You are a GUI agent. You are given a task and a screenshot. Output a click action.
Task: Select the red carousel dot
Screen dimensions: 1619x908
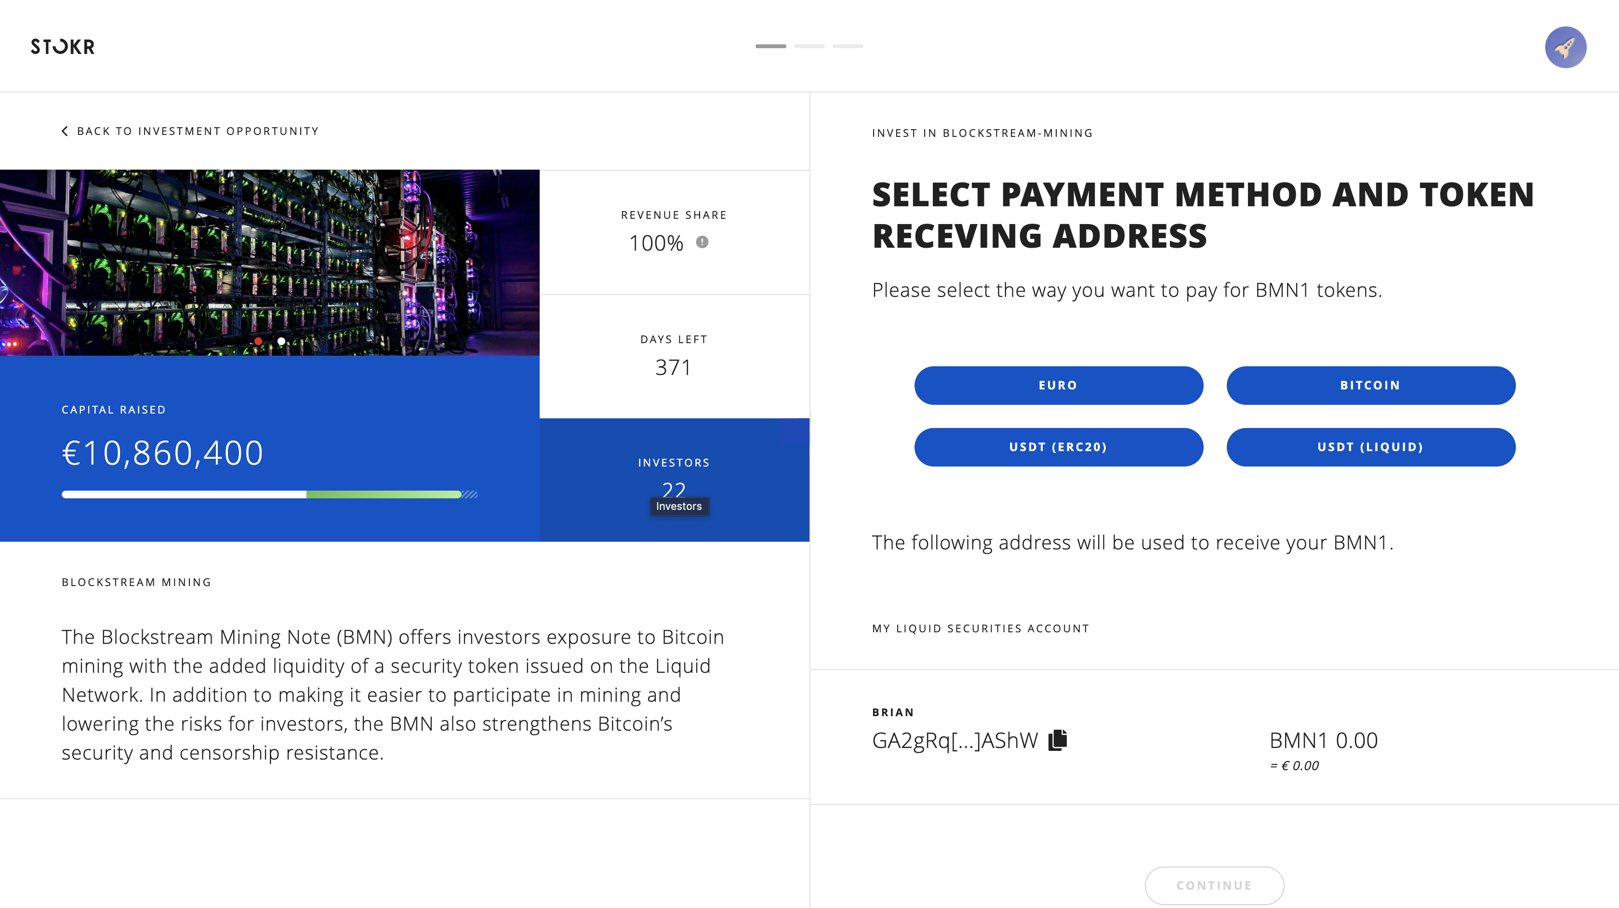[258, 341]
